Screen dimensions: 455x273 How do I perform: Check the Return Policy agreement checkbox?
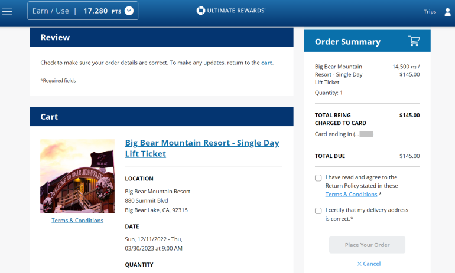point(318,177)
